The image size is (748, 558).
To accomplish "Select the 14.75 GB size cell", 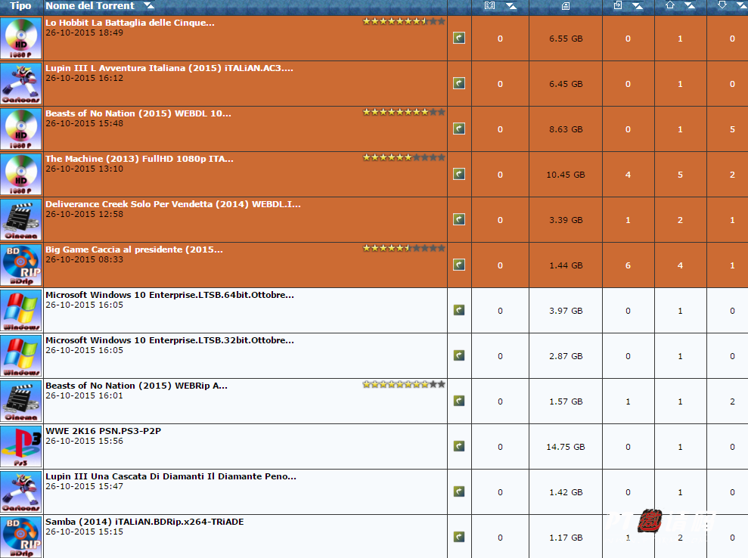I will [x=566, y=447].
